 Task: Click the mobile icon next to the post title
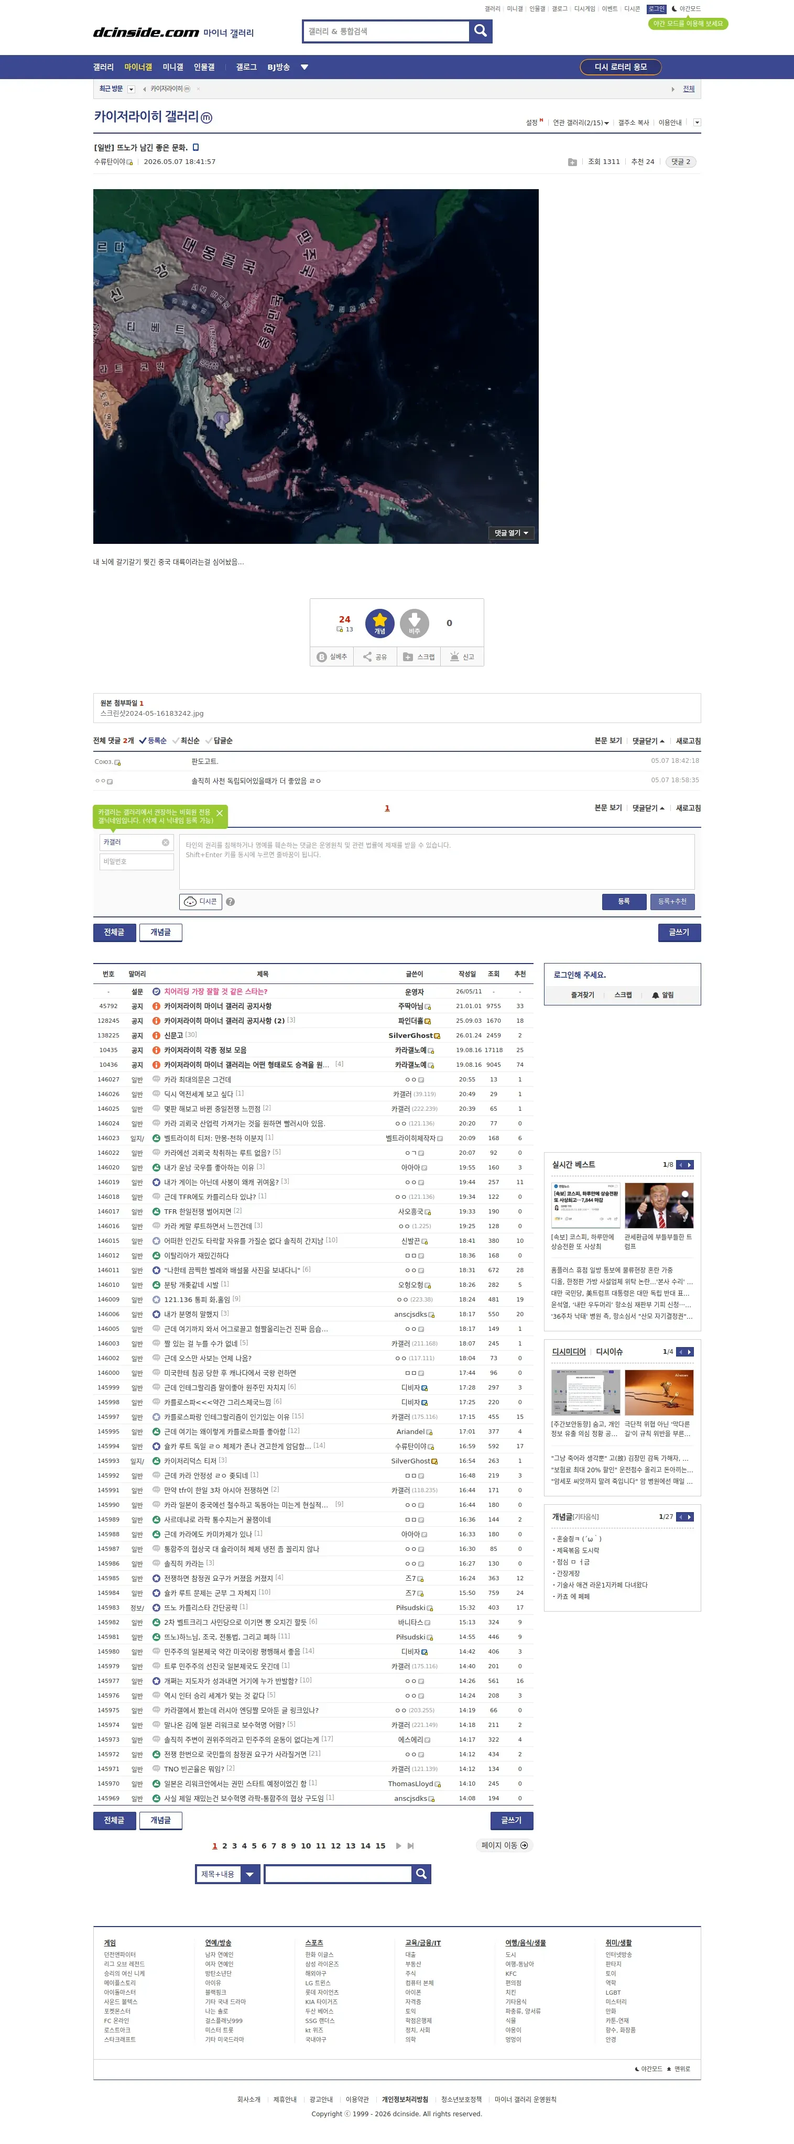(x=195, y=147)
